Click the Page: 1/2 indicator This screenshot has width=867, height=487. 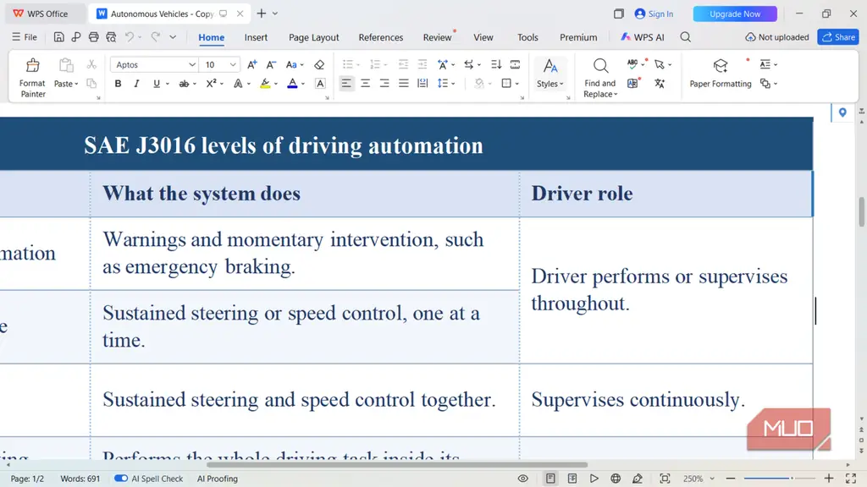[27, 479]
